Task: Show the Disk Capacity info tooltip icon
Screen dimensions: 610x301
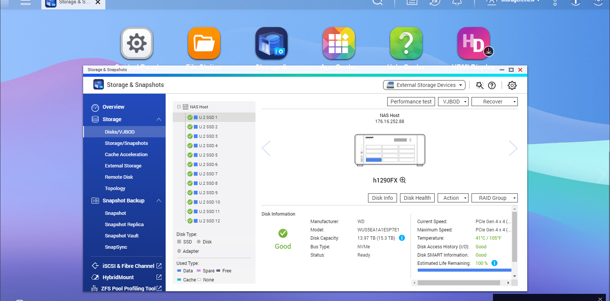Action: (402, 238)
